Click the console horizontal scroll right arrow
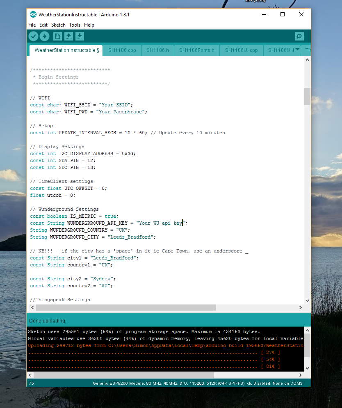 click(x=301, y=375)
